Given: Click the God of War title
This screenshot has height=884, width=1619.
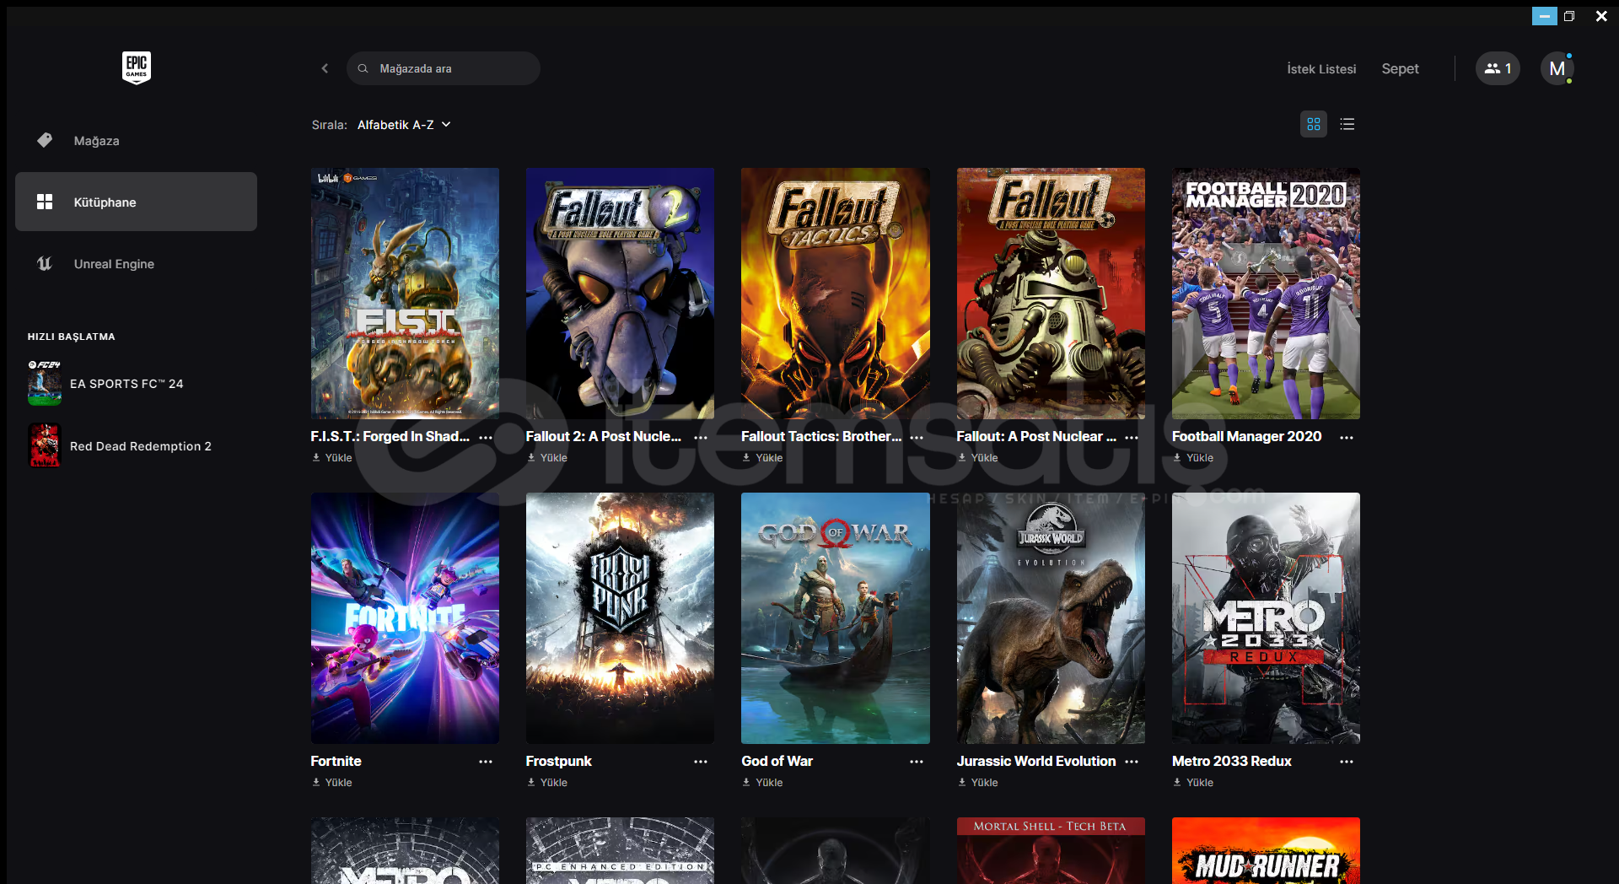Looking at the screenshot, I should click(777, 761).
